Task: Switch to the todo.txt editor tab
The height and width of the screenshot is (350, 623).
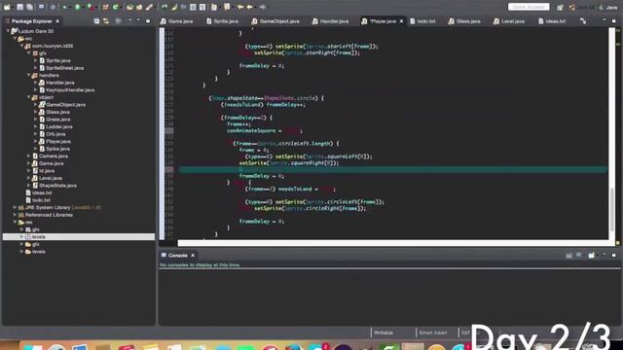Action: (x=422, y=21)
